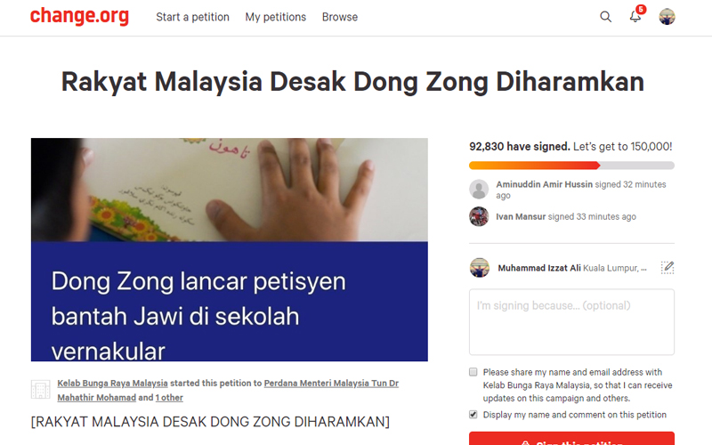The image size is (712, 445).
Task: Open the '1 other' recipient link
Action: point(169,398)
